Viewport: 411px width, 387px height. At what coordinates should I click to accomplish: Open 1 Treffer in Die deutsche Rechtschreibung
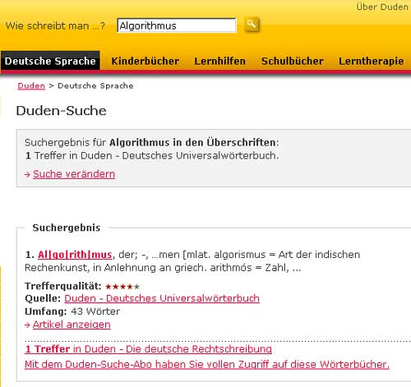click(148, 349)
